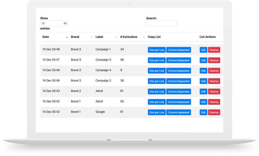259x156 pixels.
Task: Edit the Brand 1 Adroll list
Action: 203,102
